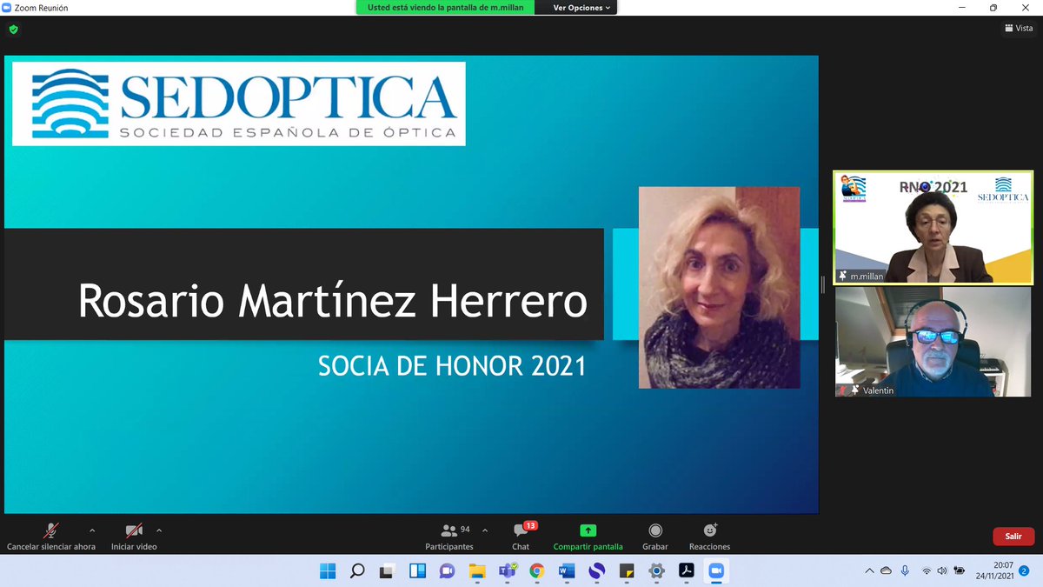Viewport: 1043px width, 587px height.
Task: Open Microsoft Teams from taskbar
Action: click(x=508, y=570)
